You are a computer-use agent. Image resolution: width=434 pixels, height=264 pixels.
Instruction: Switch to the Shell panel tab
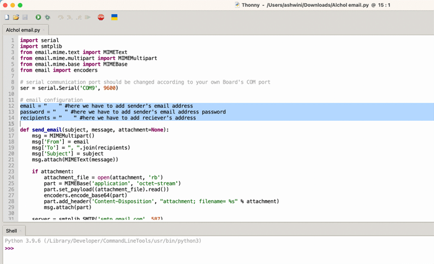(11, 231)
